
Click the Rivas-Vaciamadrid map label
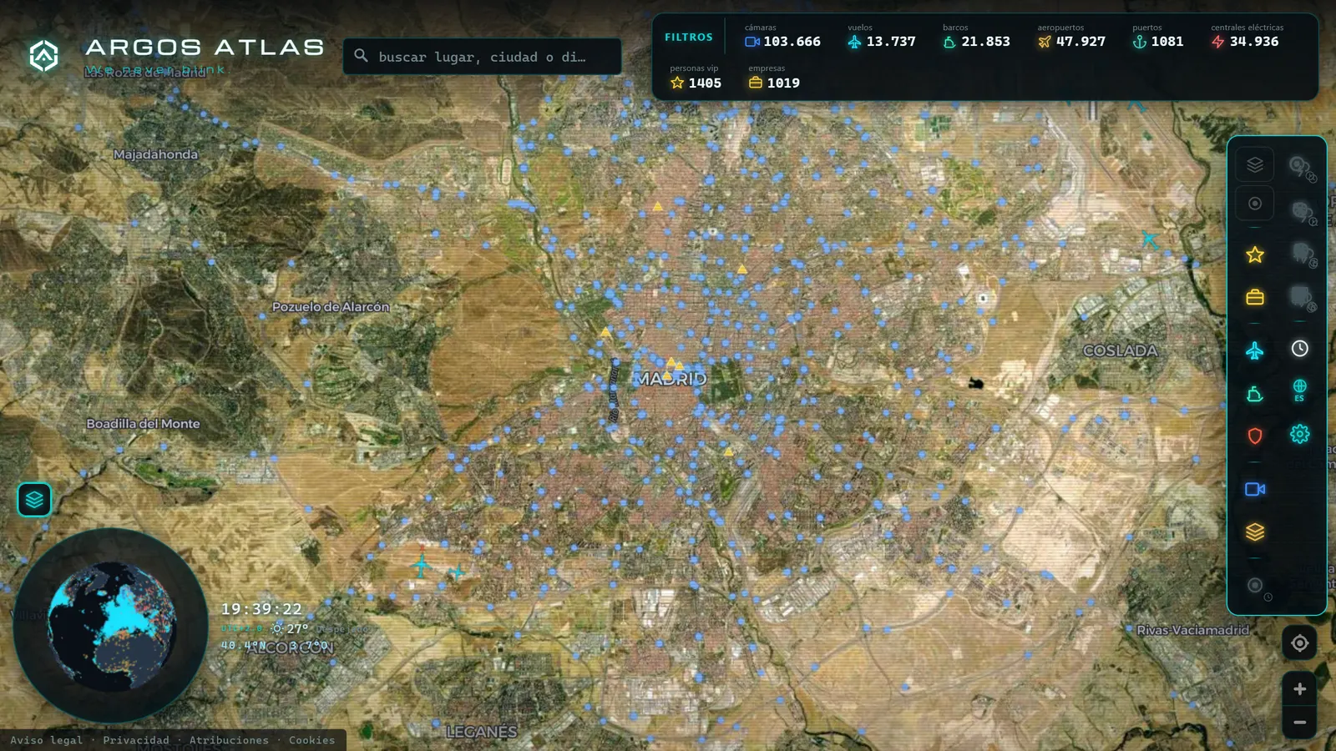1193,630
